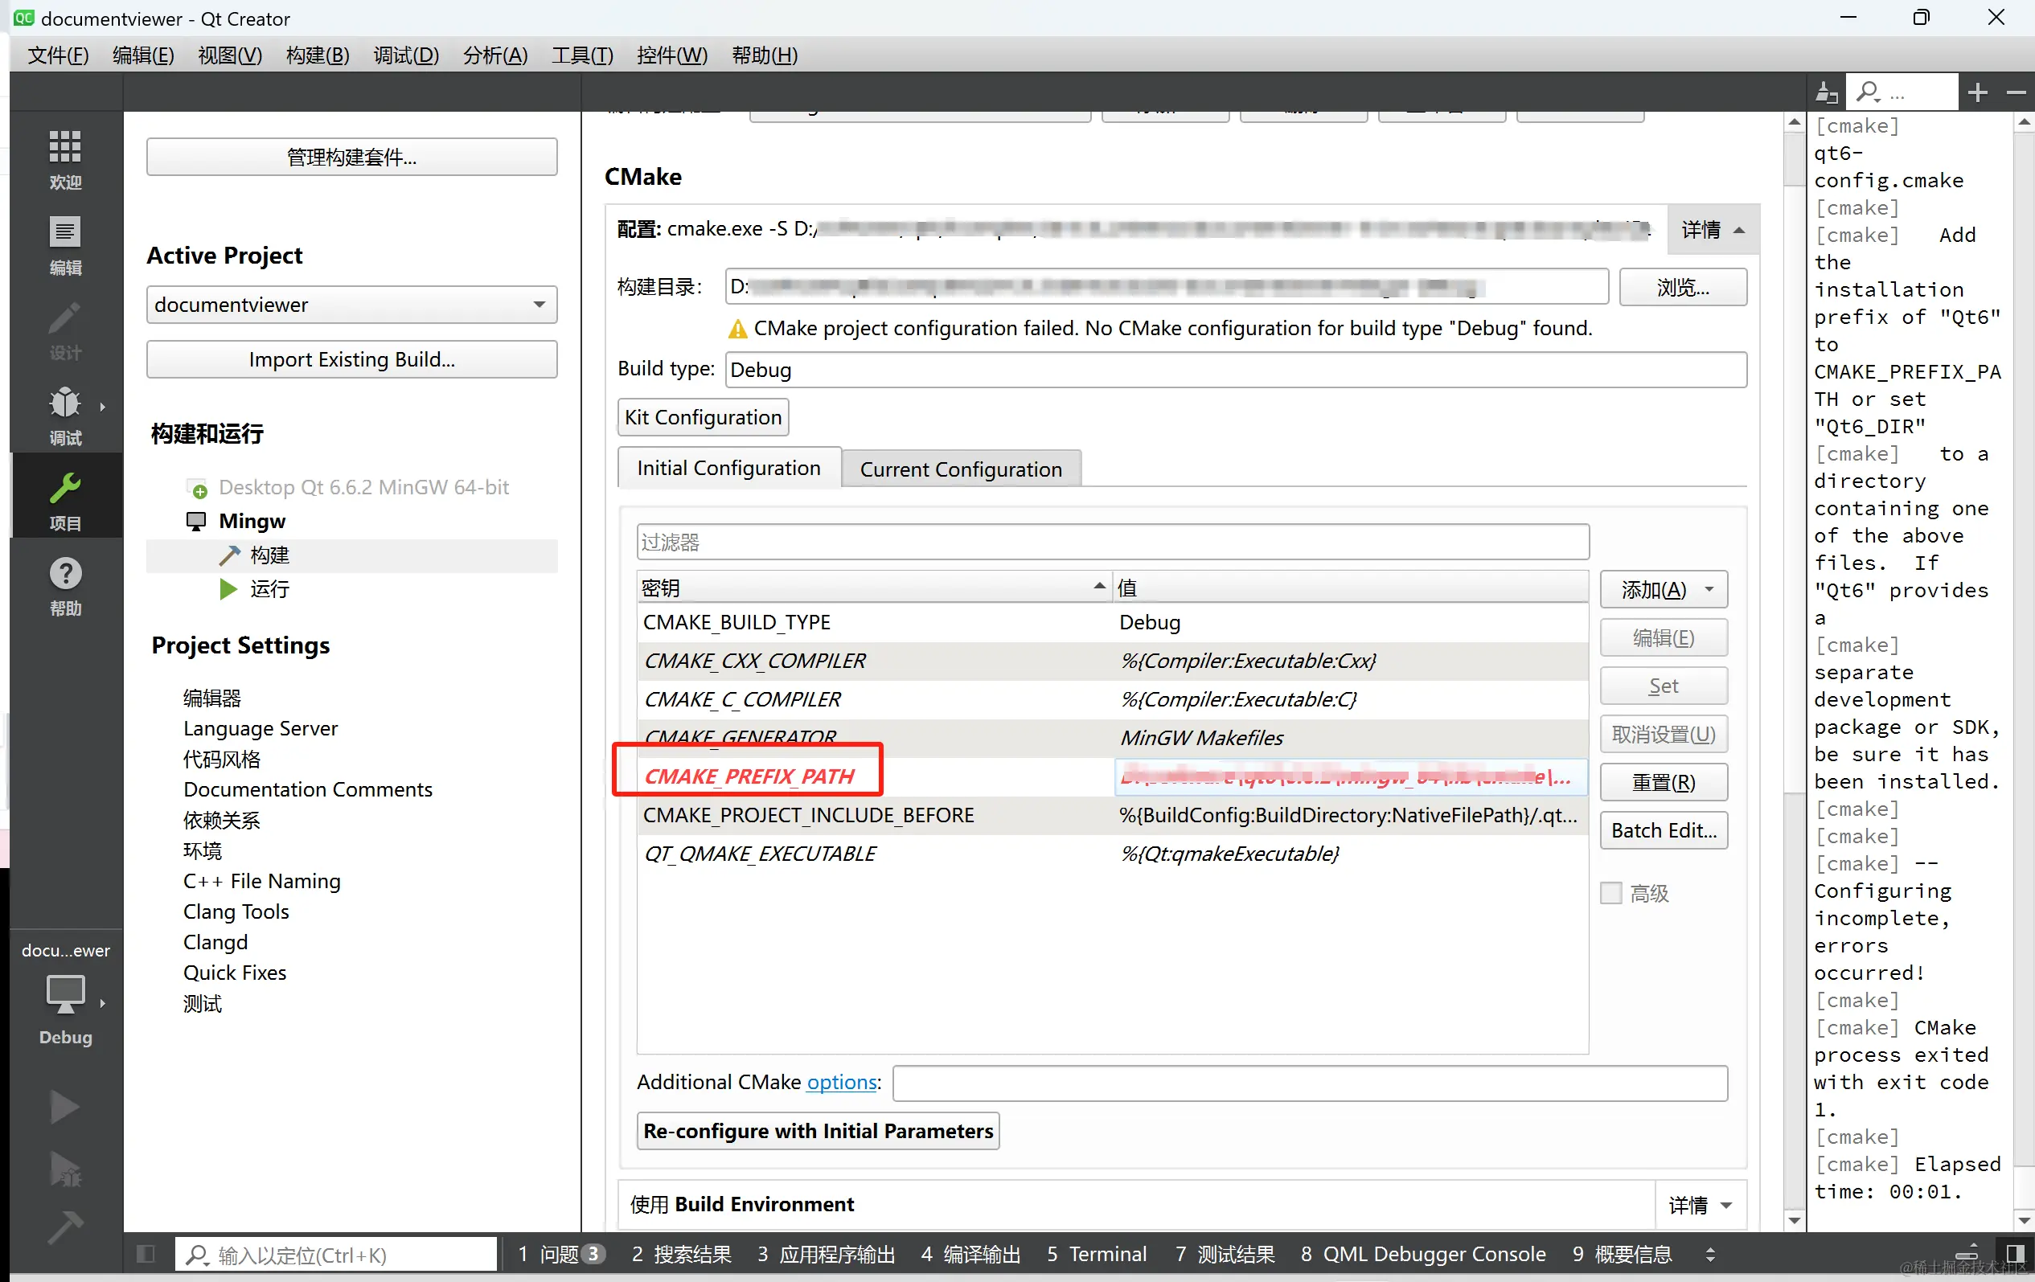
Task: Select the CMAKE_PREFIX_PATH row
Action: (x=1112, y=776)
